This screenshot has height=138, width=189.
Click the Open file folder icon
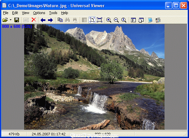5,20
